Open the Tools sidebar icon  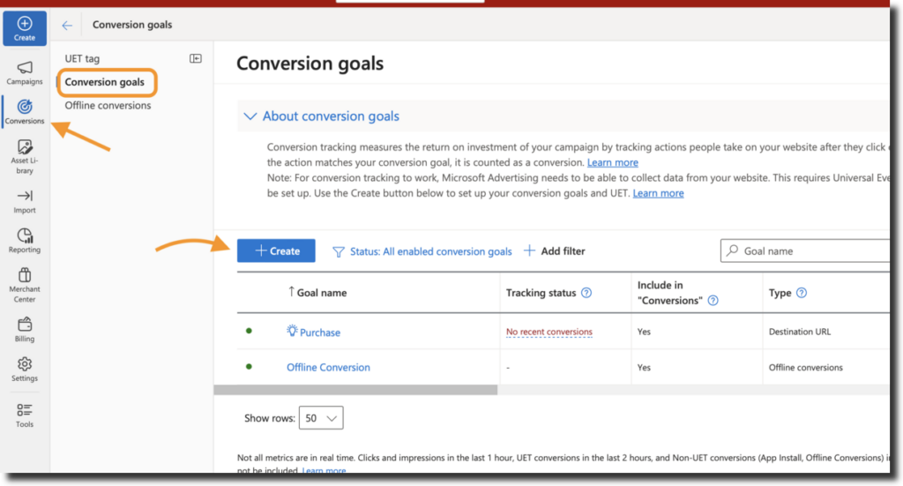coord(25,414)
